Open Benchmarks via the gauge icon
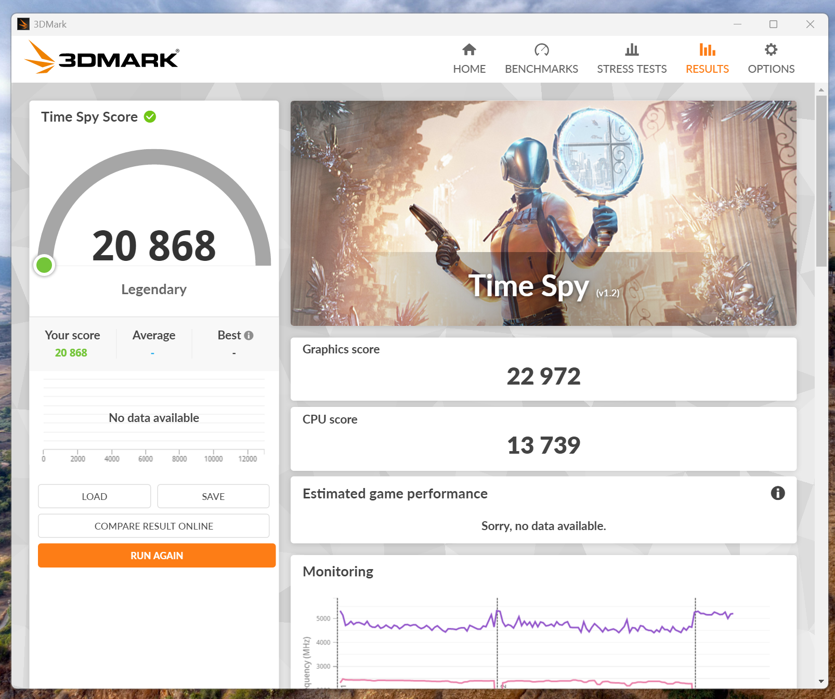Screen dimensions: 835x699 point(541,50)
